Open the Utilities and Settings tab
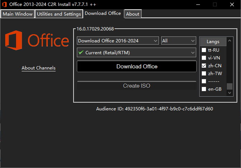The image size is (241, 168). (x=59, y=14)
